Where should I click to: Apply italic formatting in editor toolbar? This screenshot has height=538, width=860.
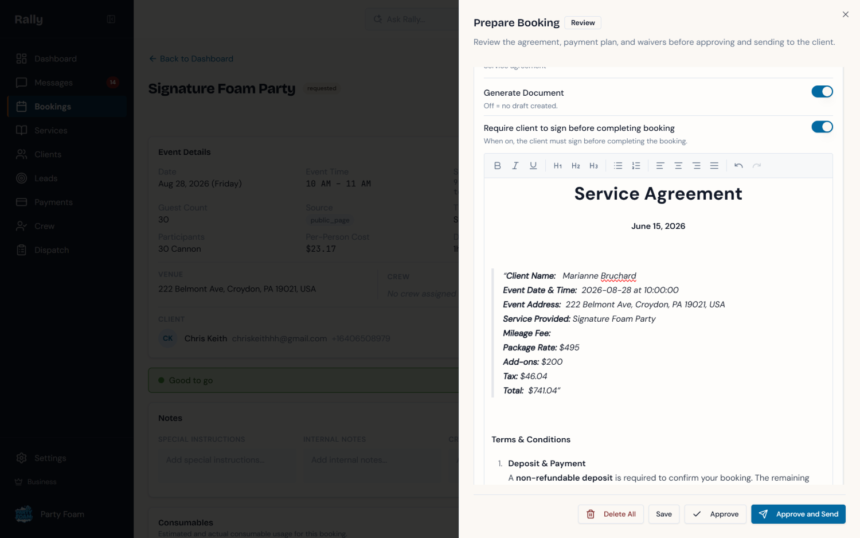tap(515, 166)
